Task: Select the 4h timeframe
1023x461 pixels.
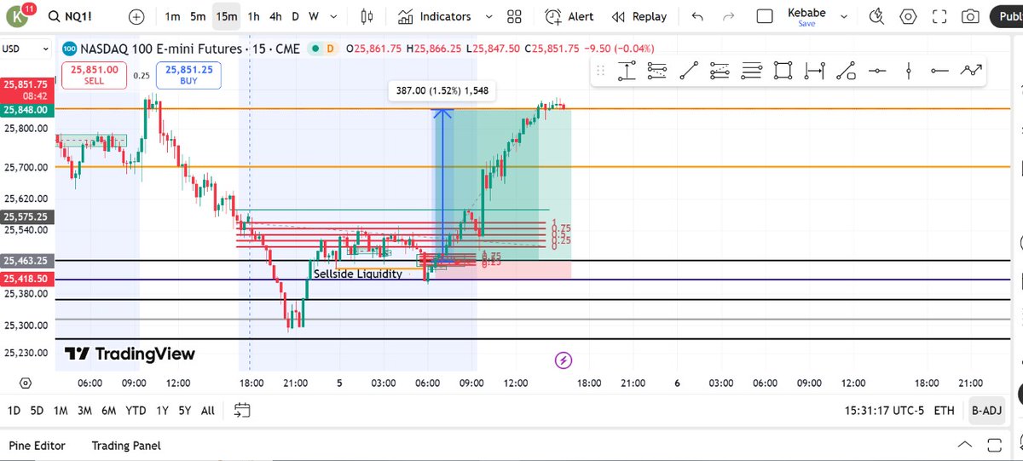Action: point(275,16)
